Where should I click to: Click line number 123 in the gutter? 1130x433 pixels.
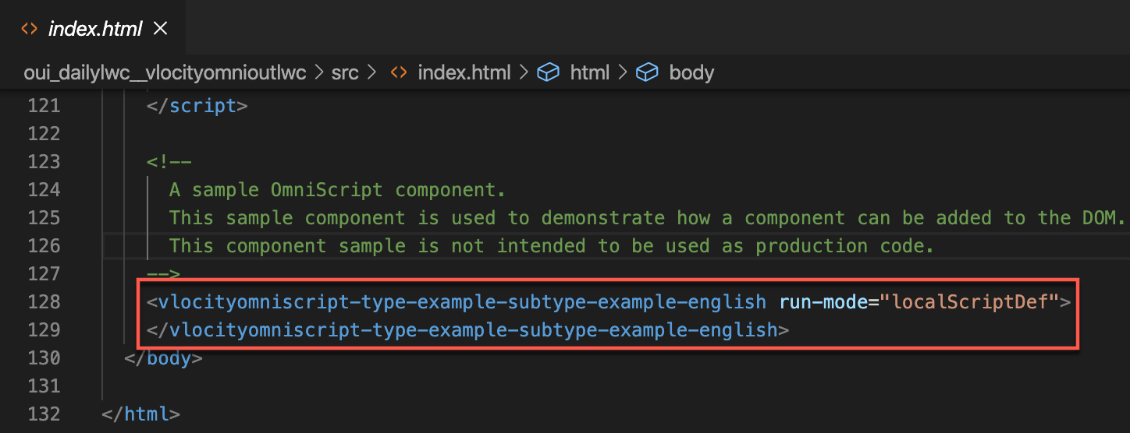[x=44, y=162]
